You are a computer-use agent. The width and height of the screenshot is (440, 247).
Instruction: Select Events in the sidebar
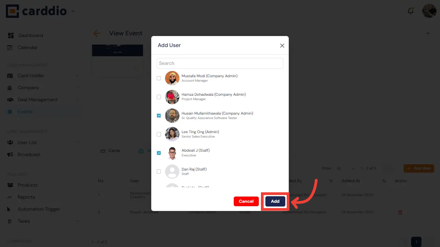tap(25, 111)
